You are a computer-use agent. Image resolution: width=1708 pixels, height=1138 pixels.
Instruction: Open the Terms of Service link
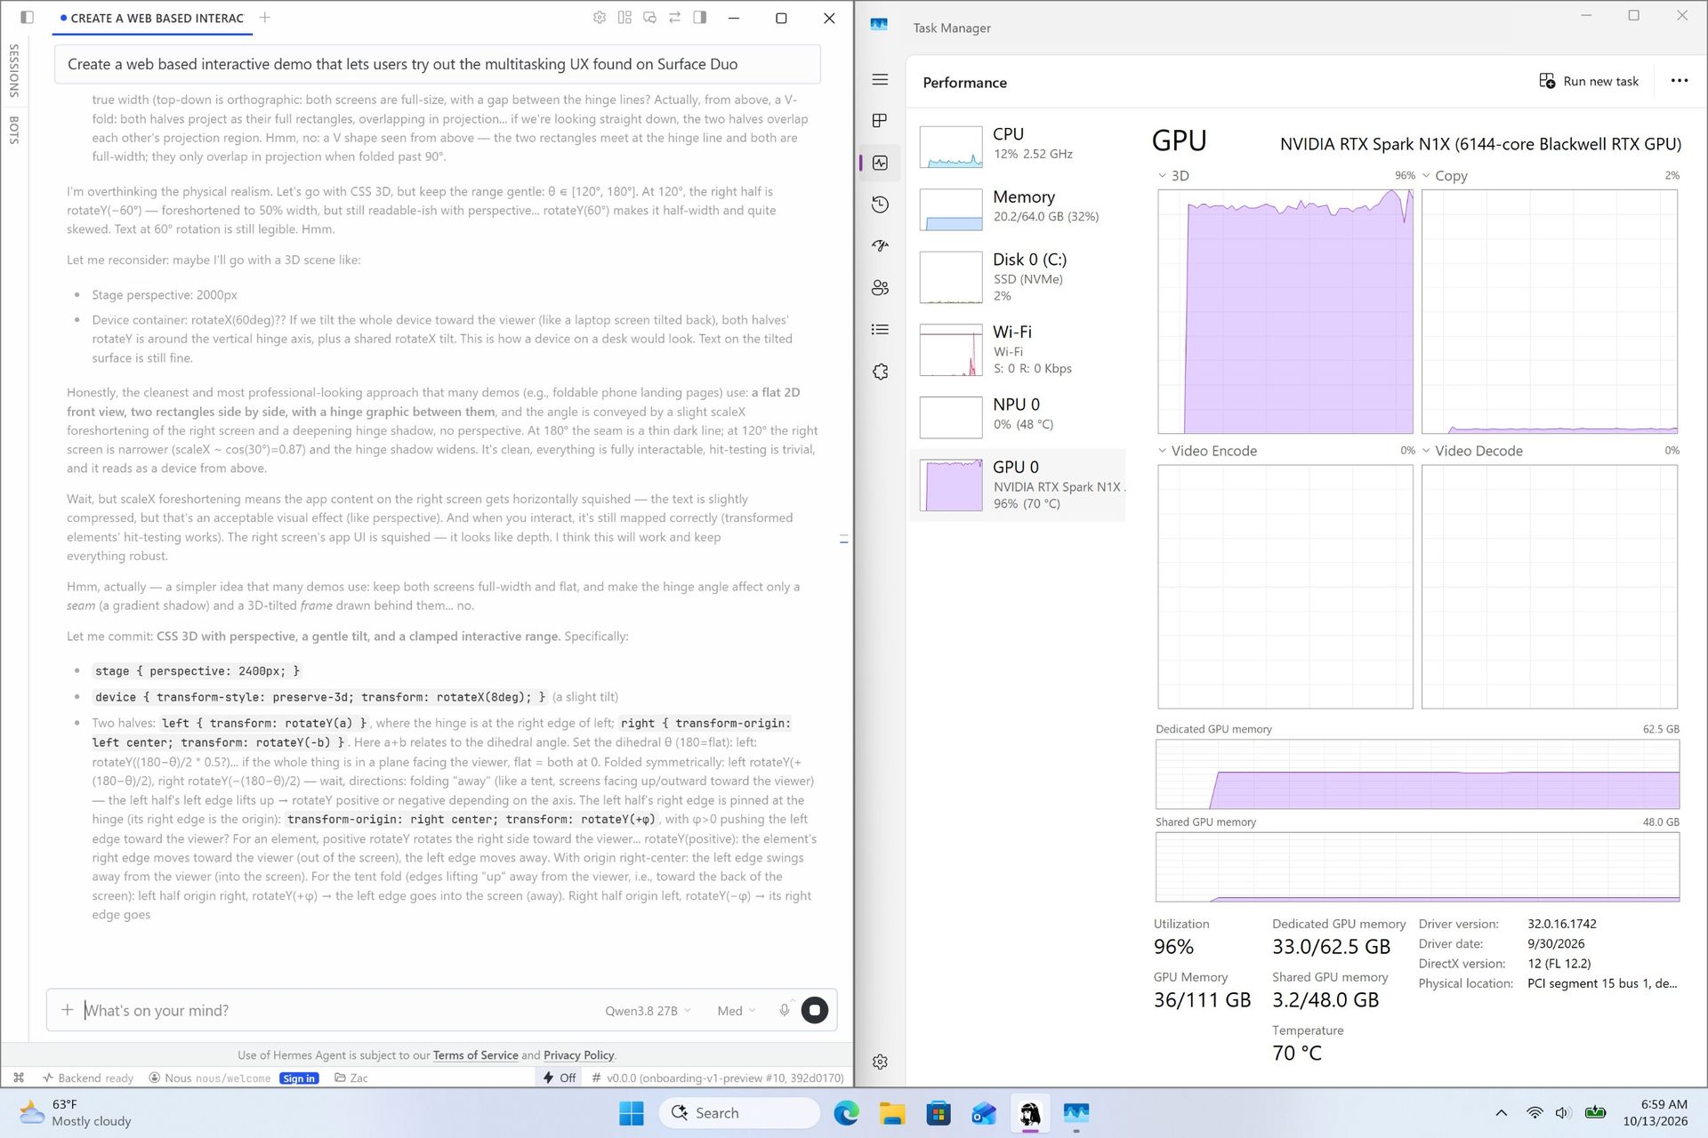(475, 1055)
